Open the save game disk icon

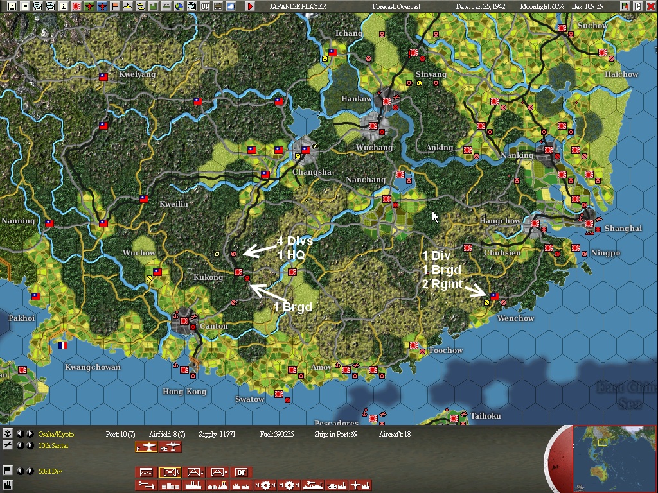coord(12,6)
